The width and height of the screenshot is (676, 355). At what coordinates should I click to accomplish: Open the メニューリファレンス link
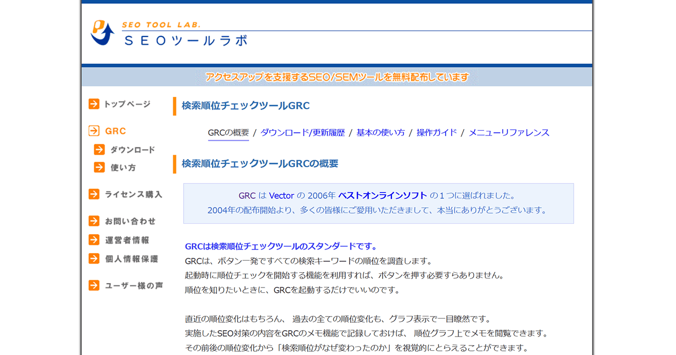[509, 132]
